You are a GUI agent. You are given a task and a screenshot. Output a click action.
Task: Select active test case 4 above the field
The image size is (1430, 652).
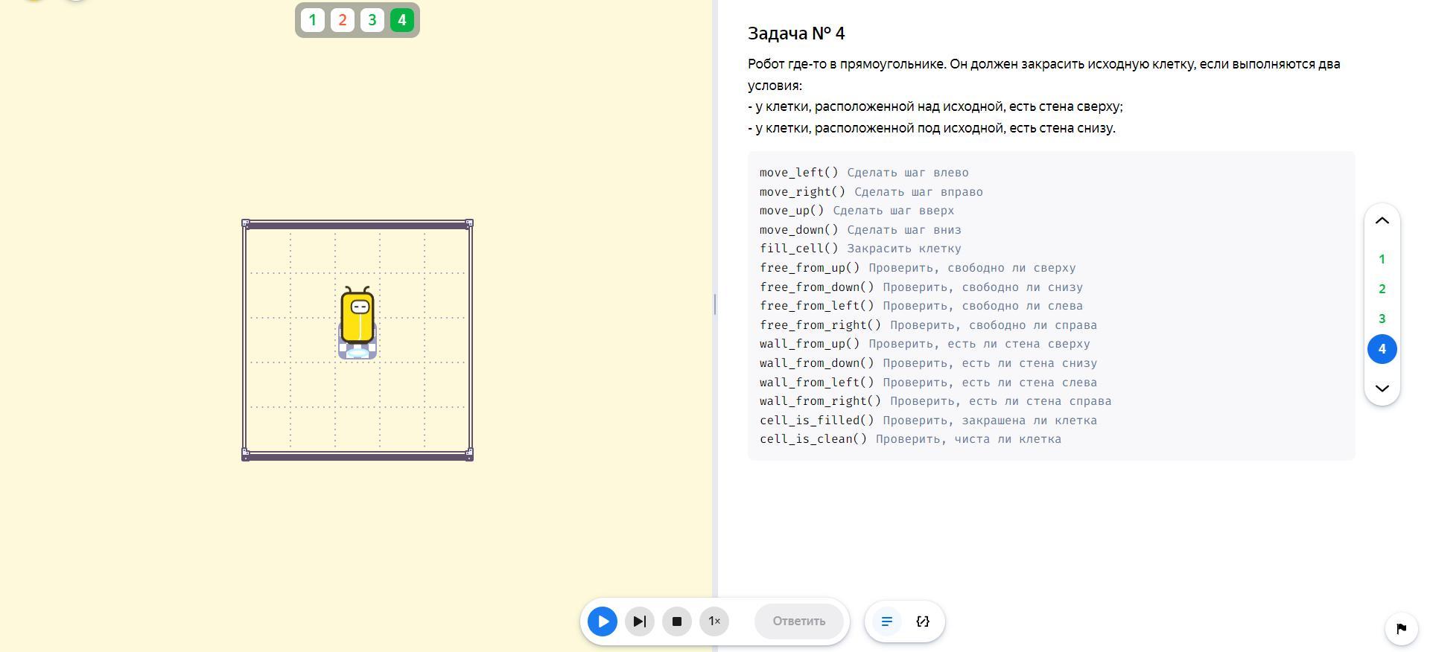[x=402, y=20]
